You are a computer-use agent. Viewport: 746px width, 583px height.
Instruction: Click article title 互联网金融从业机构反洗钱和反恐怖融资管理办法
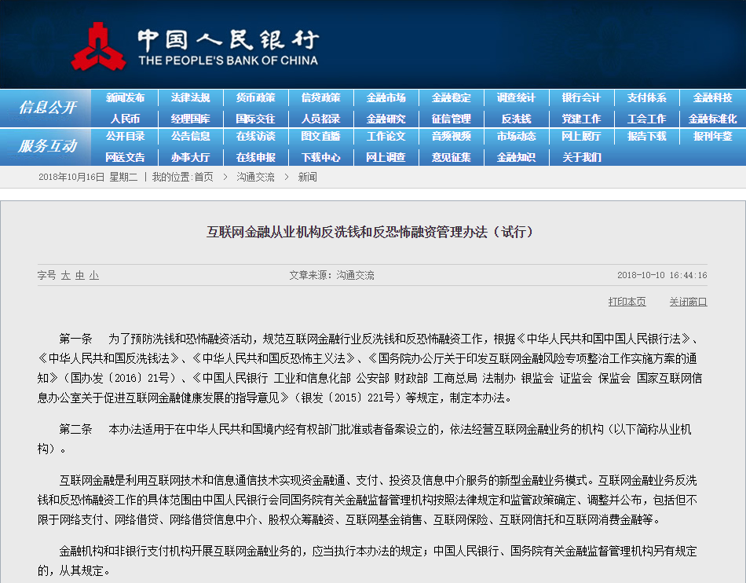pyautogui.click(x=370, y=232)
